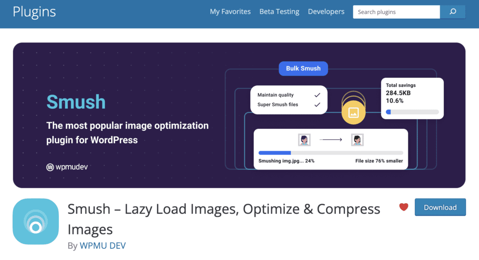Image resolution: width=479 pixels, height=260 pixels.
Task: Click the search magnifier icon button
Action: point(452,12)
